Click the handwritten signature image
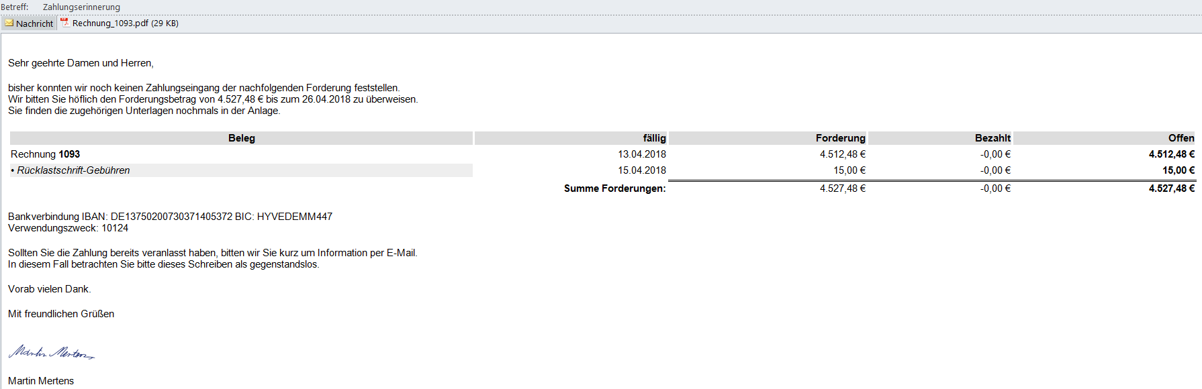The width and height of the screenshot is (1202, 389). tap(52, 352)
